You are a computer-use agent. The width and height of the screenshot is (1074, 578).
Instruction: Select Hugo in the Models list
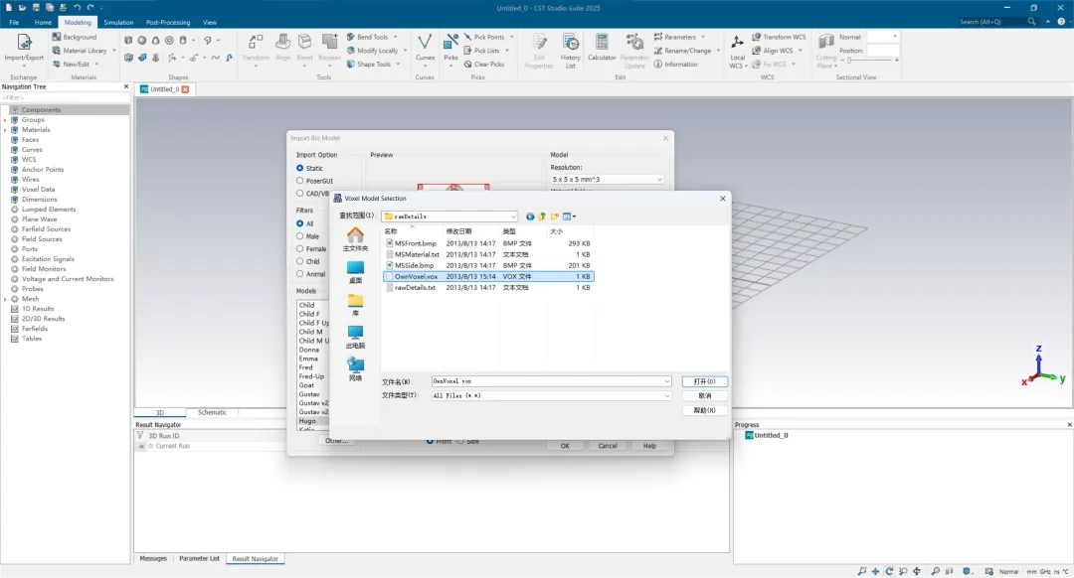pyautogui.click(x=307, y=421)
